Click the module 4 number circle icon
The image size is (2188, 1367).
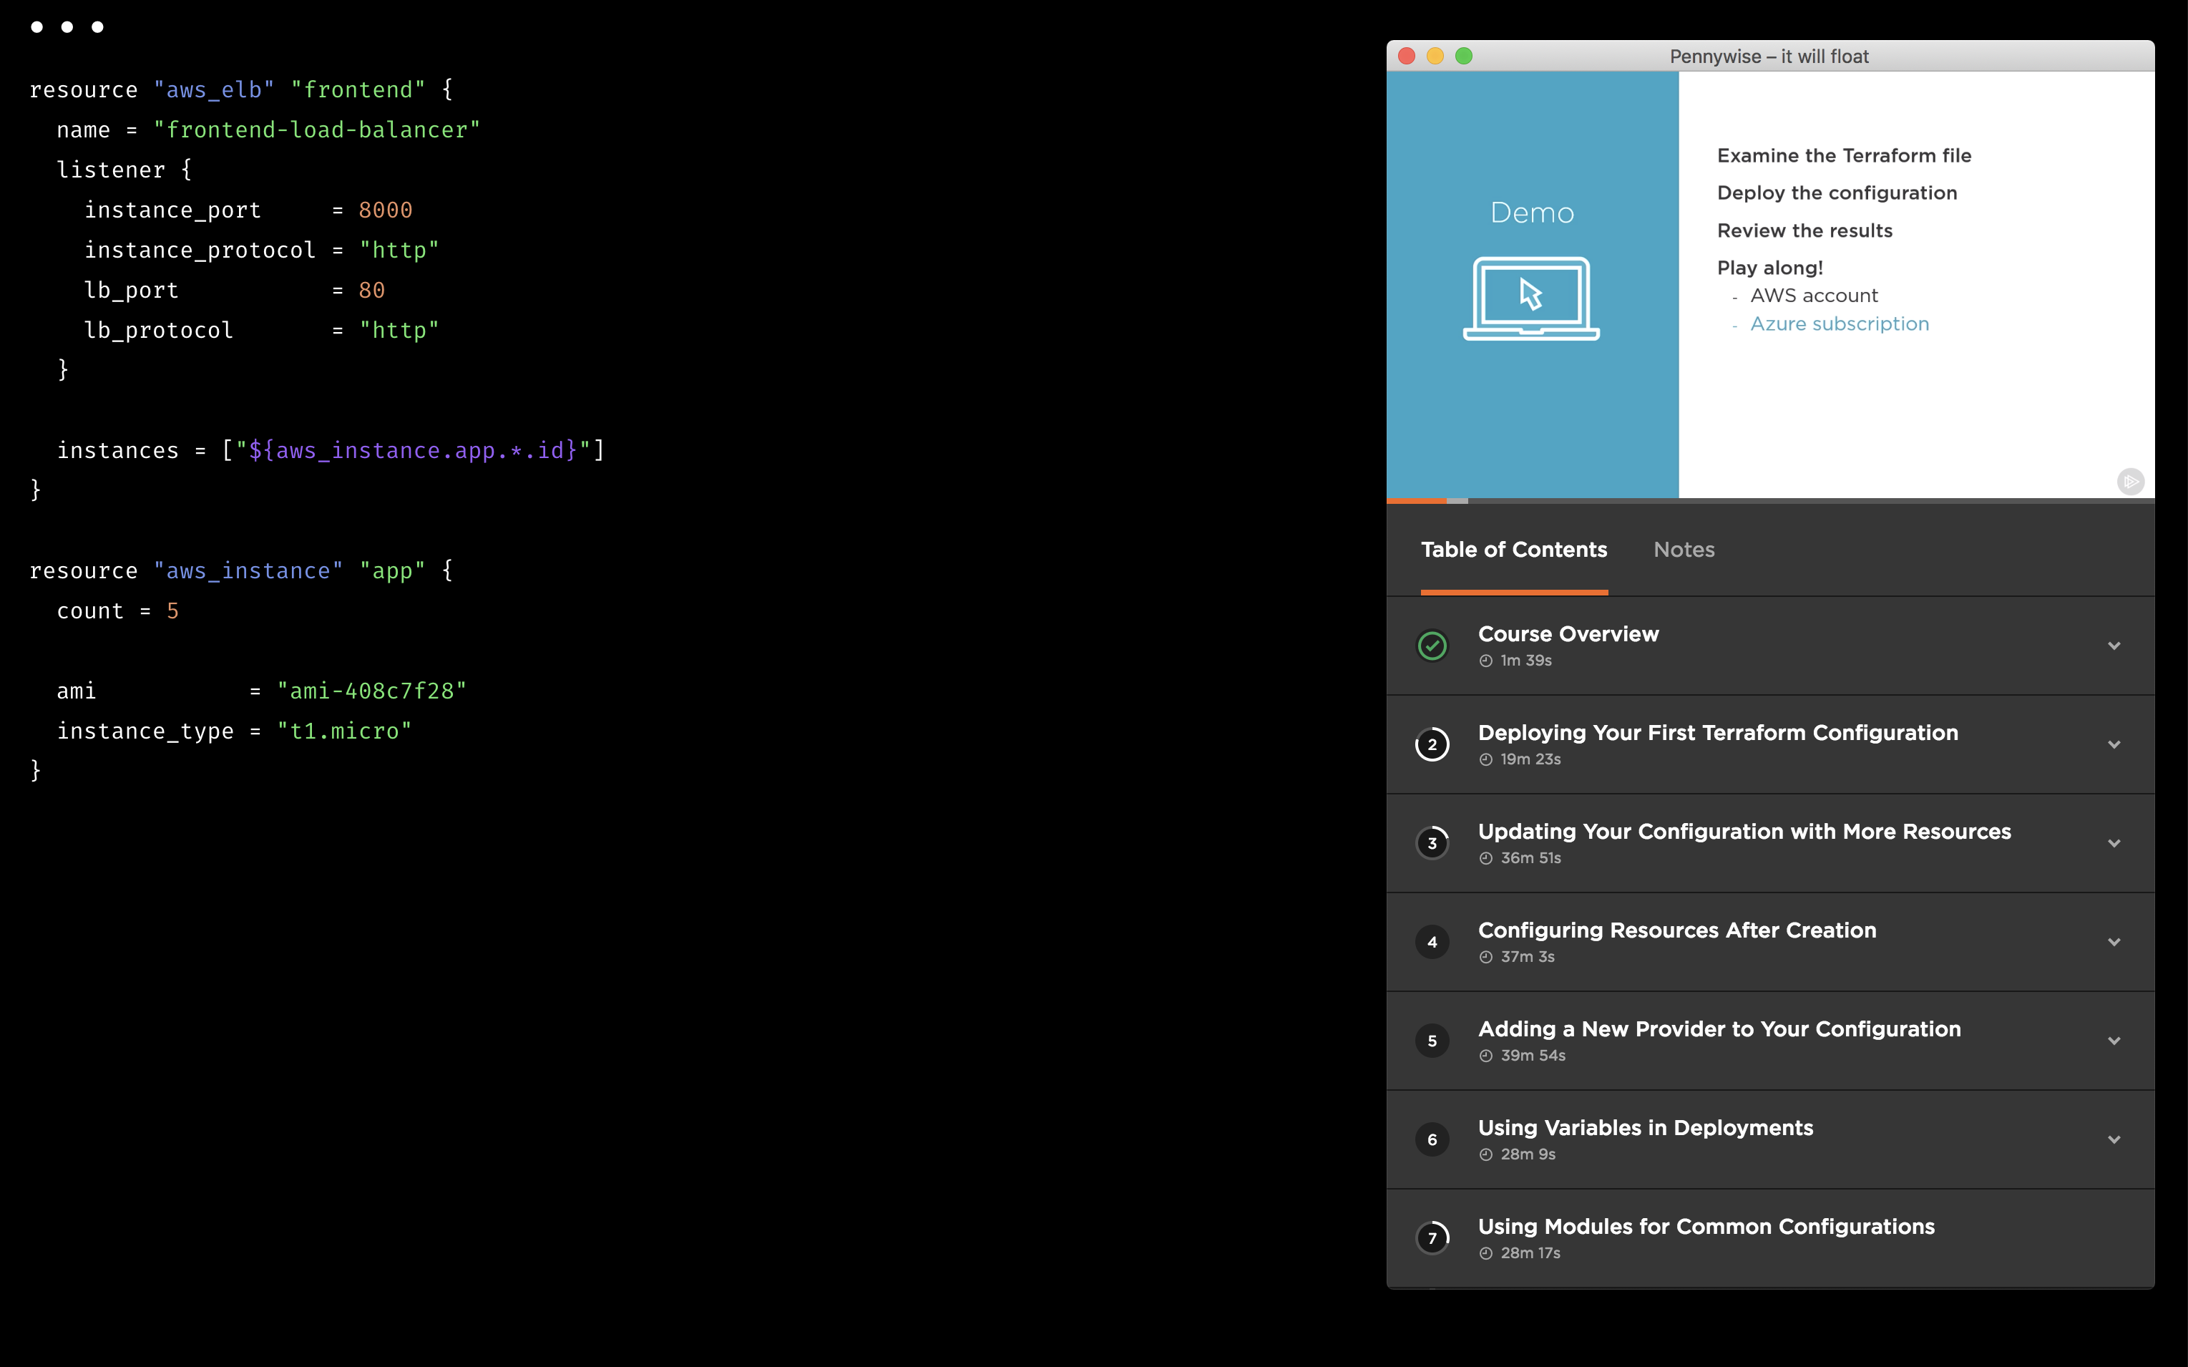[x=1432, y=942]
